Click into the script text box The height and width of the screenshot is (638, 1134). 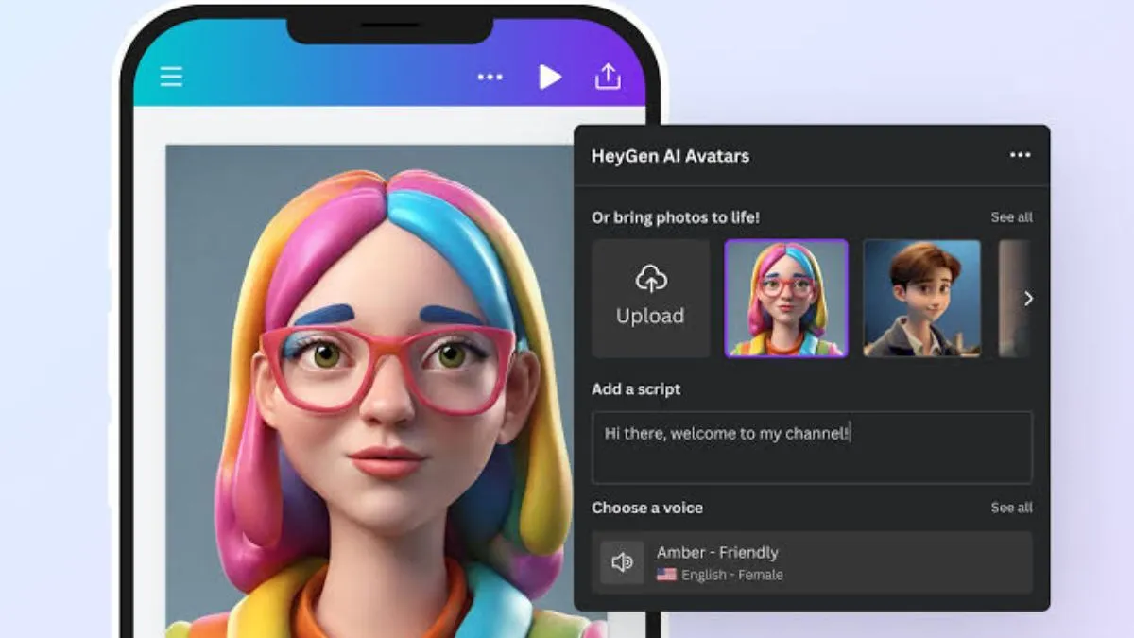tap(811, 447)
